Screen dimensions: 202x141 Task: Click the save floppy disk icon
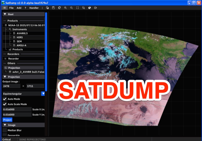(53, 8)
